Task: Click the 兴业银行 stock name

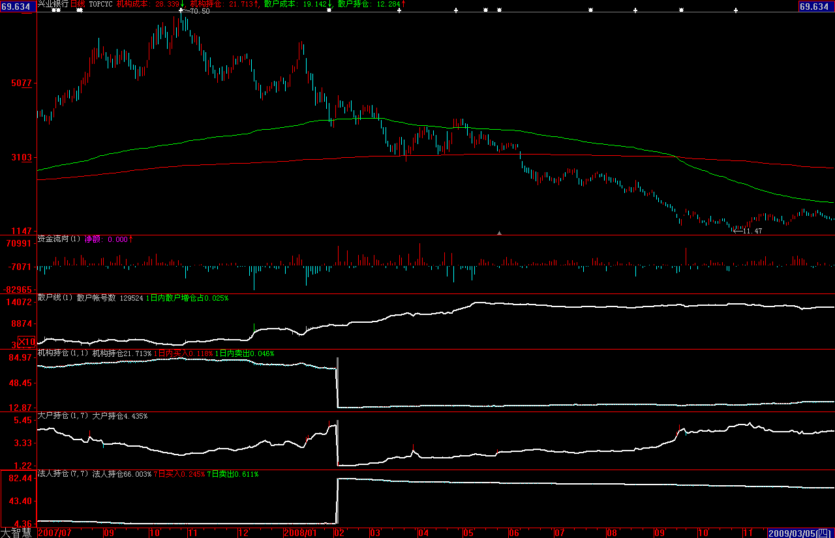Action: tap(53, 4)
